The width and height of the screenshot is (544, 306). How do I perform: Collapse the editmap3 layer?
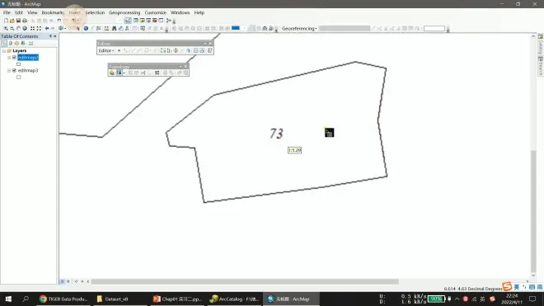(x=9, y=70)
